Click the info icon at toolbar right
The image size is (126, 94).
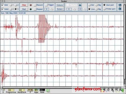click(120, 5)
